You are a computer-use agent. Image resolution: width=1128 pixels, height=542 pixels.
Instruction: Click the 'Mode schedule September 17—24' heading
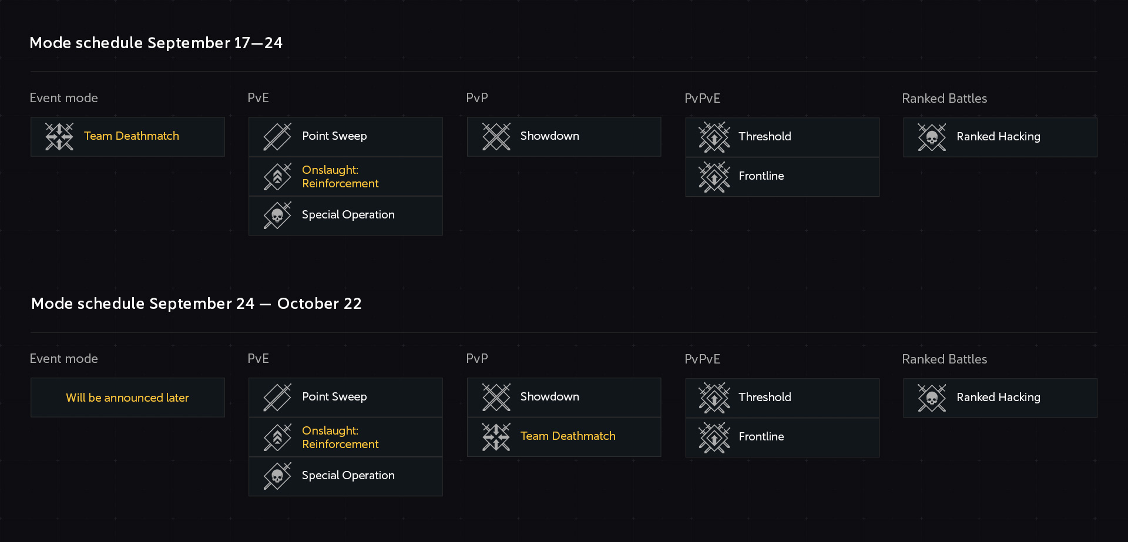(156, 43)
